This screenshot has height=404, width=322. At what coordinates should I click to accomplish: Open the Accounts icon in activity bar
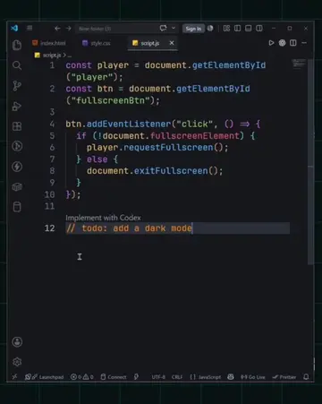click(x=17, y=342)
